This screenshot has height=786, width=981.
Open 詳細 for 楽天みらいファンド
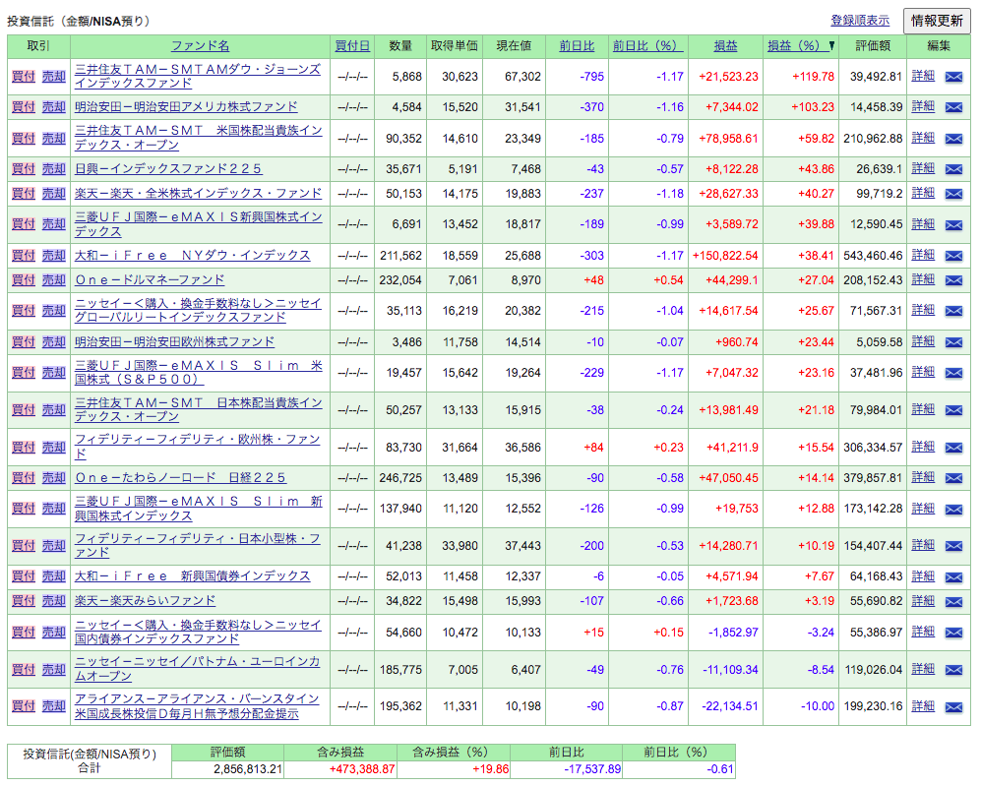click(923, 601)
